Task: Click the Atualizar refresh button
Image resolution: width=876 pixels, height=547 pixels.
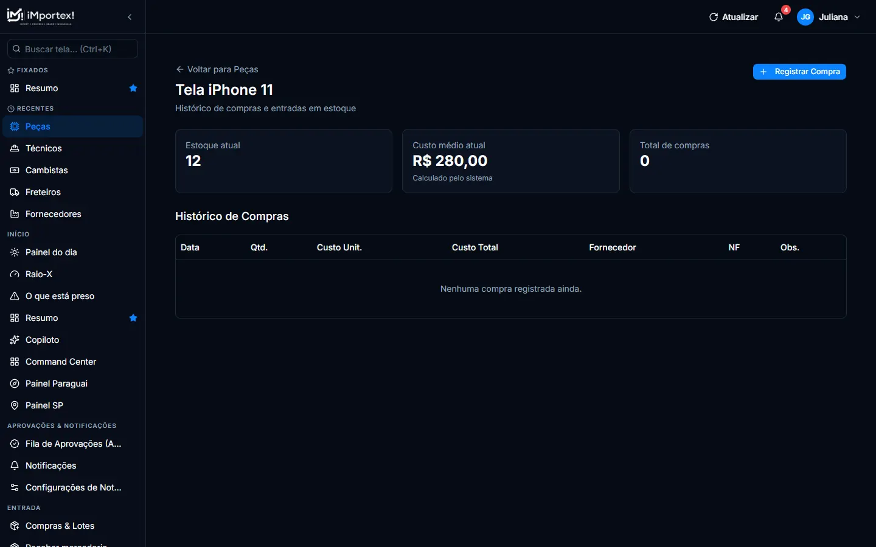Action: (734, 17)
